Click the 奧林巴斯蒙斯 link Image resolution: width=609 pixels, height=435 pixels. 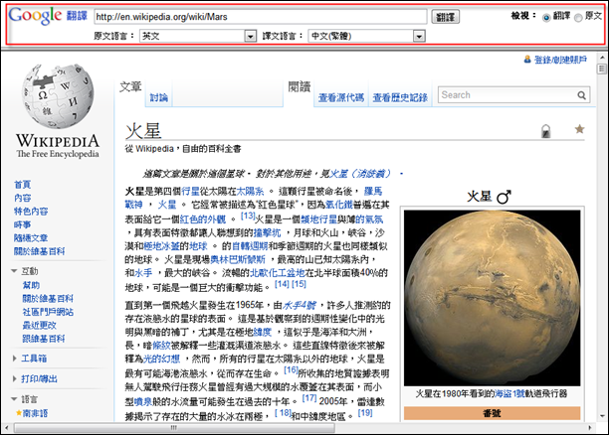coord(238,259)
